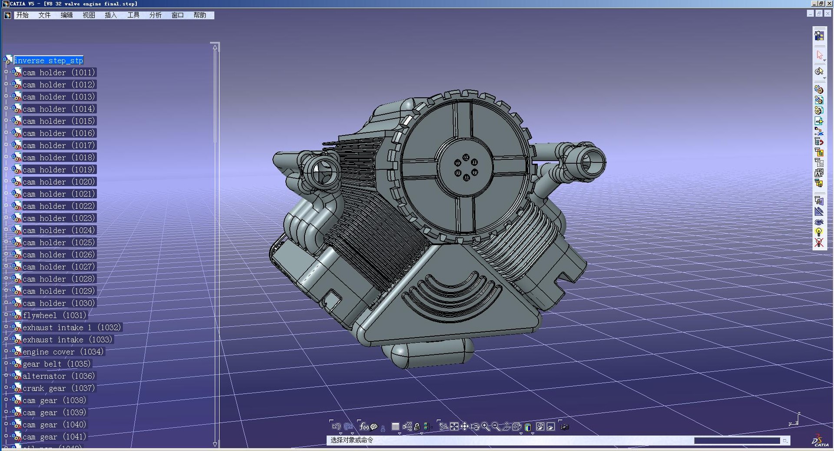Click the tree panel scroll up arrow
Screen dimensions: 834x451
tap(215, 47)
